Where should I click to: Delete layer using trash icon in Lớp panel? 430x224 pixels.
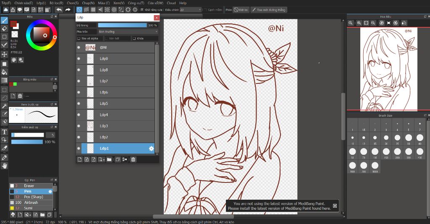click(133, 159)
